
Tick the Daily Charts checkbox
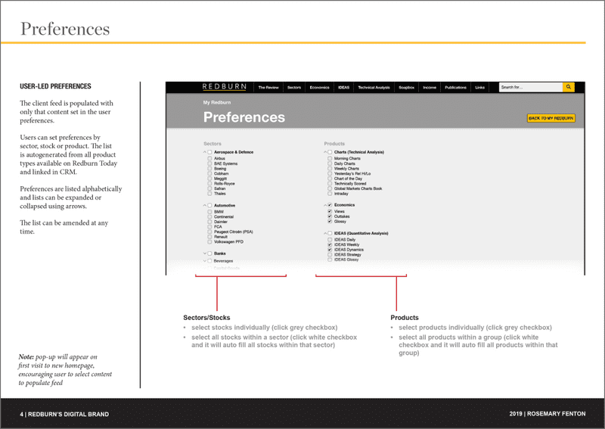330,163
